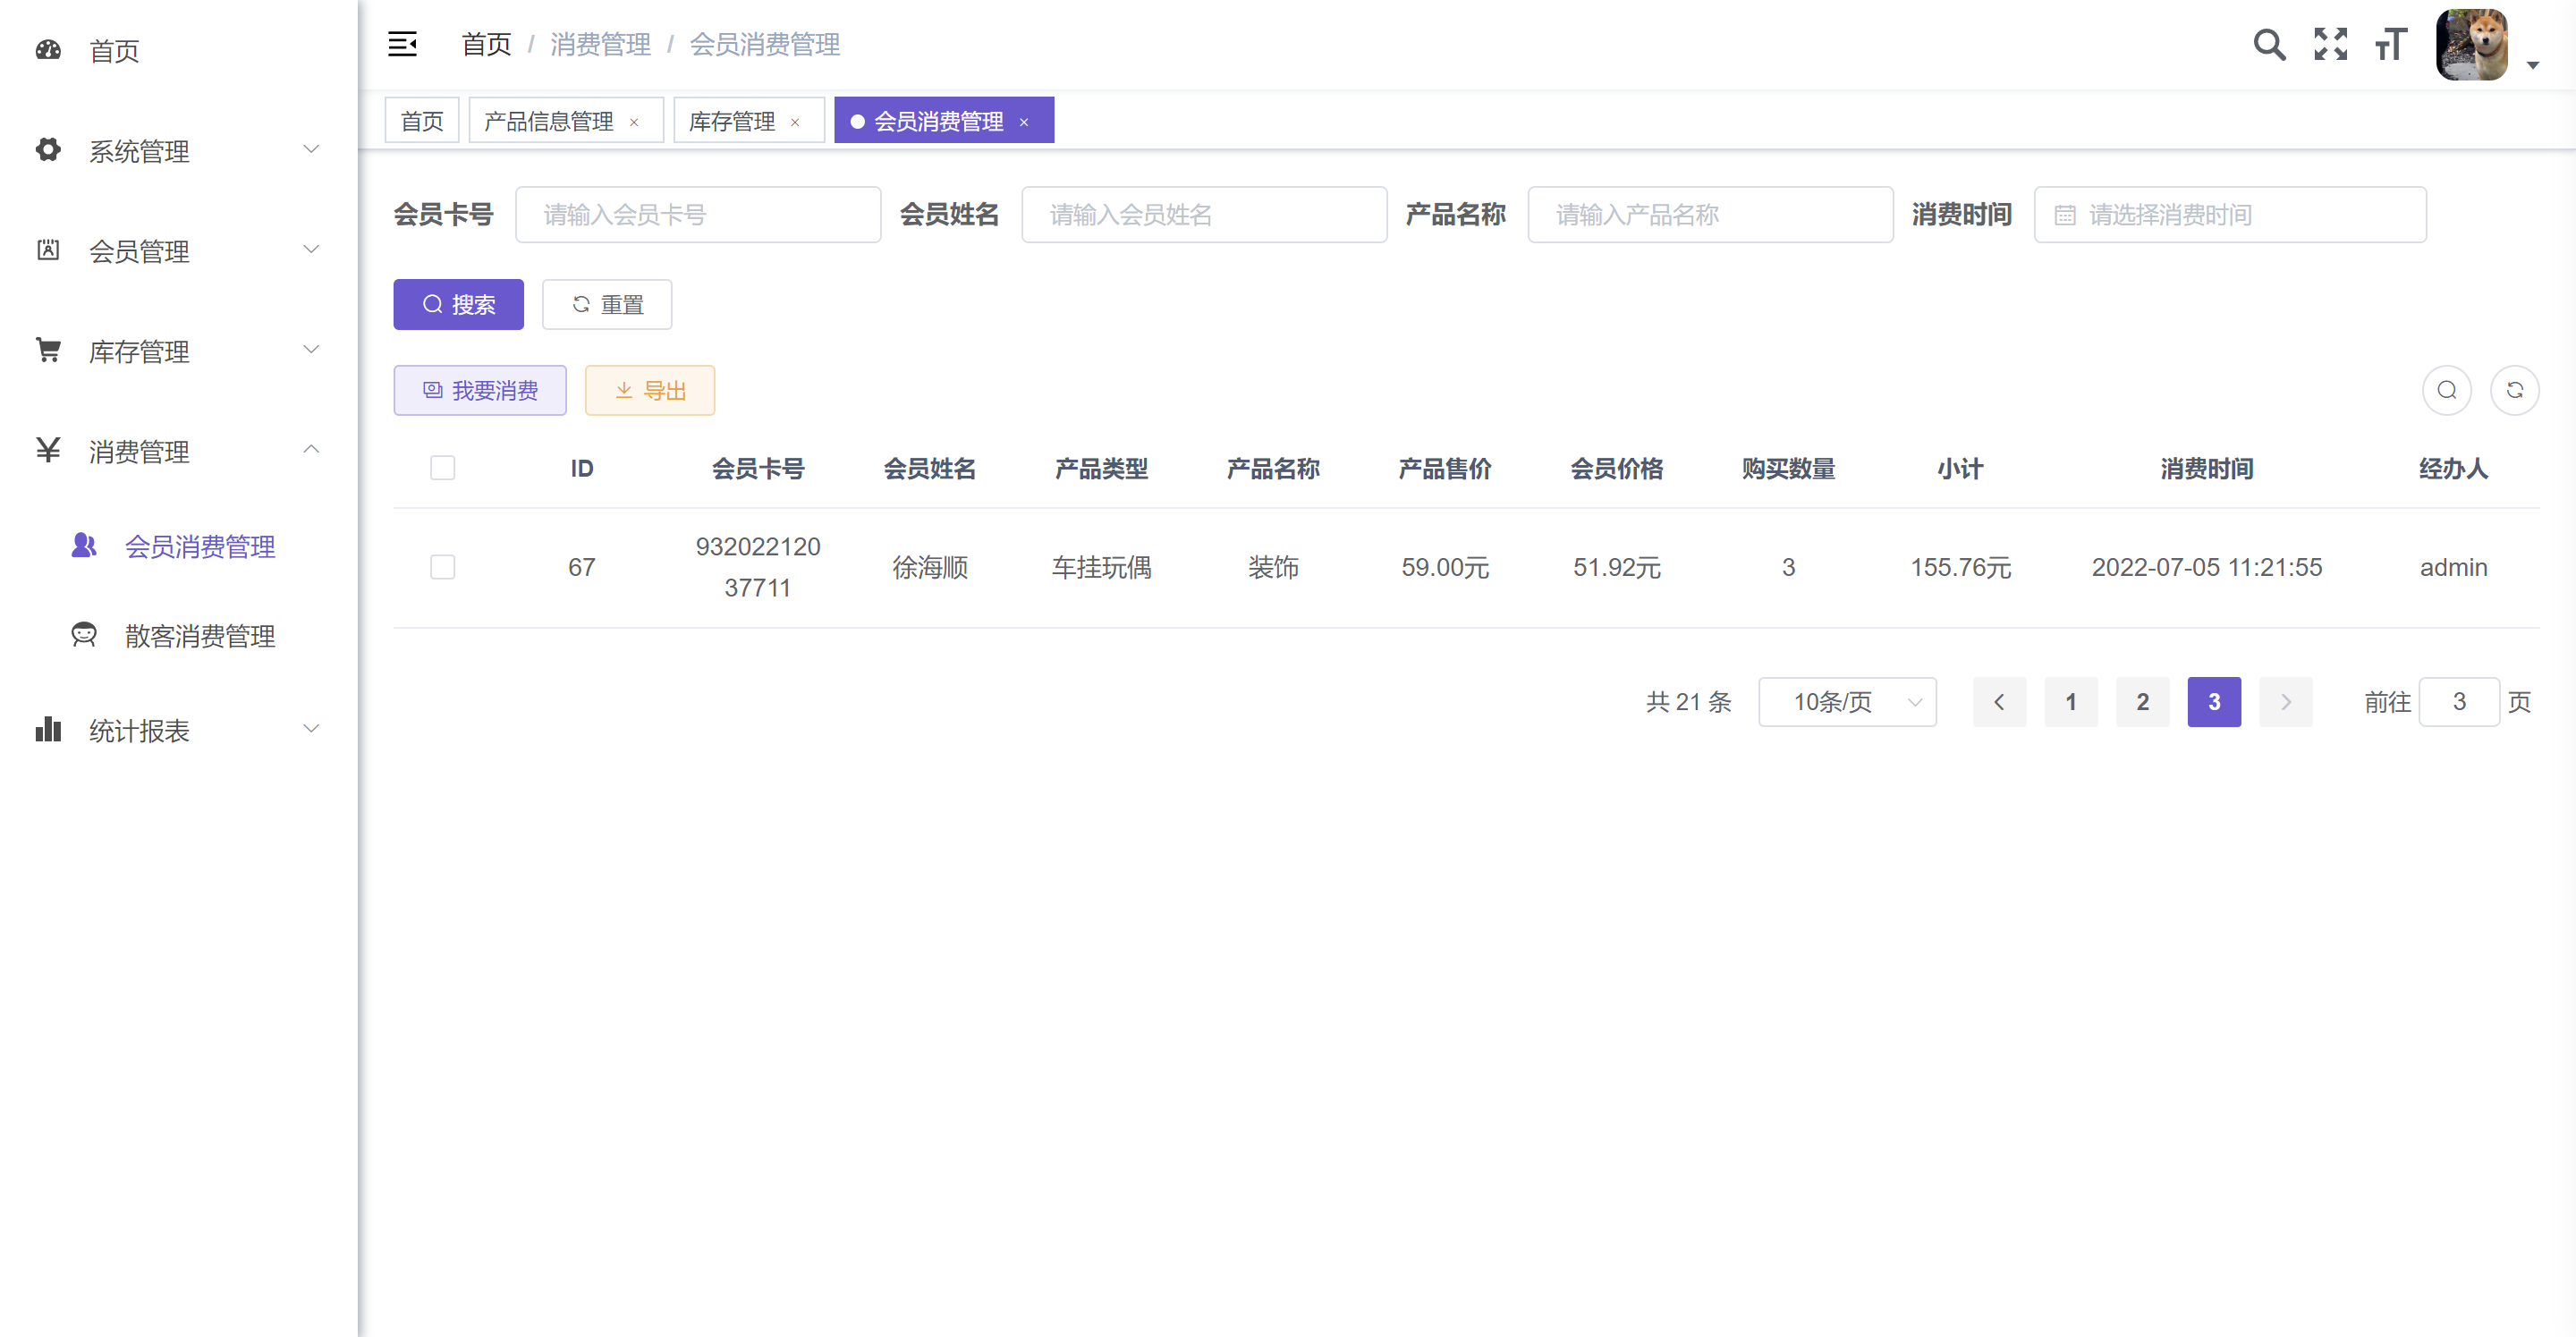Open the header search magnifier icon

(x=2268, y=44)
